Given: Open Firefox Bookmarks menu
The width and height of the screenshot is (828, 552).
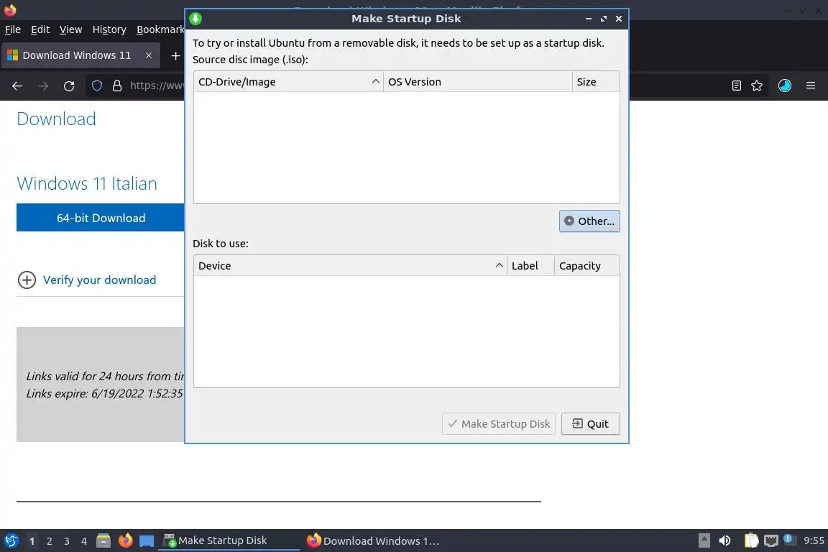Looking at the screenshot, I should (160, 29).
